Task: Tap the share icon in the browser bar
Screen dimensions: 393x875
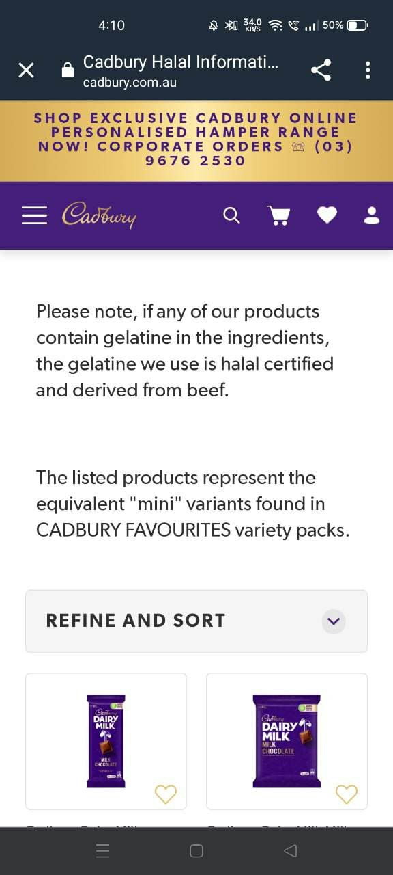Action: 321,70
